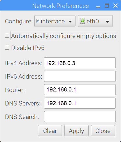Click the eth0 network card icon
The width and height of the screenshot is (121, 142).
pos(83,21)
